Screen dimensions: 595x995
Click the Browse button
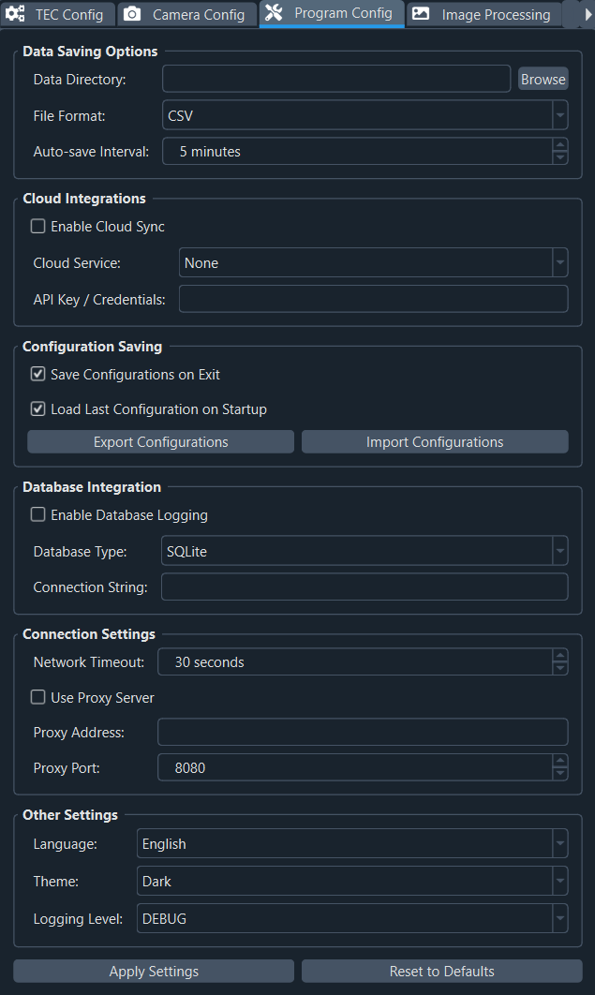pos(543,80)
